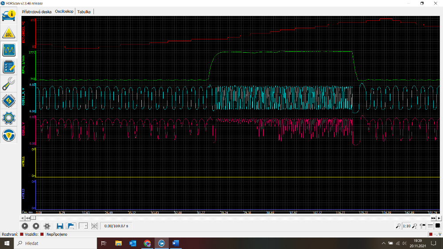
Task: Toggle the horizontal lines display button
Action: pos(430,226)
